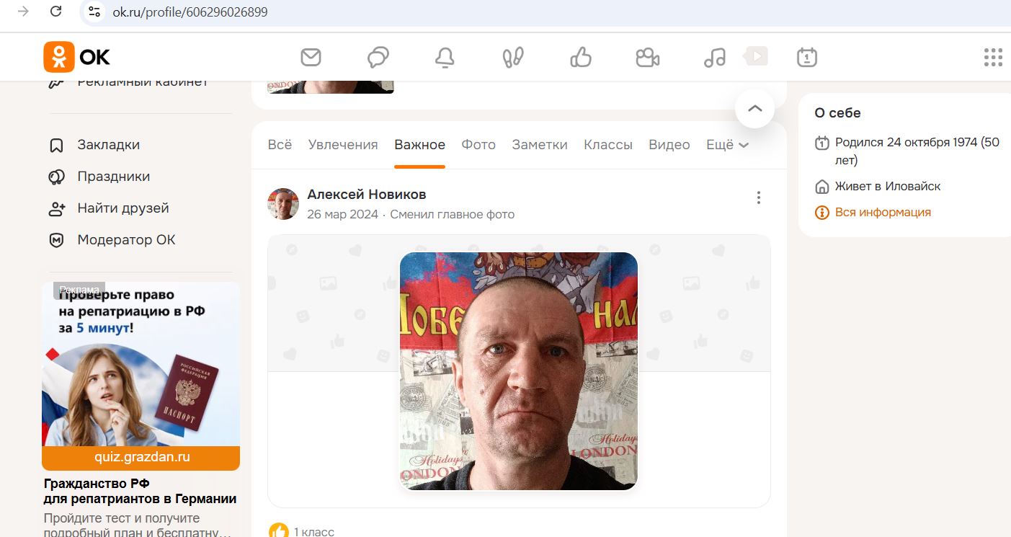Click scroll-to-top chevron button
This screenshot has width=1011, height=537.
click(754, 109)
